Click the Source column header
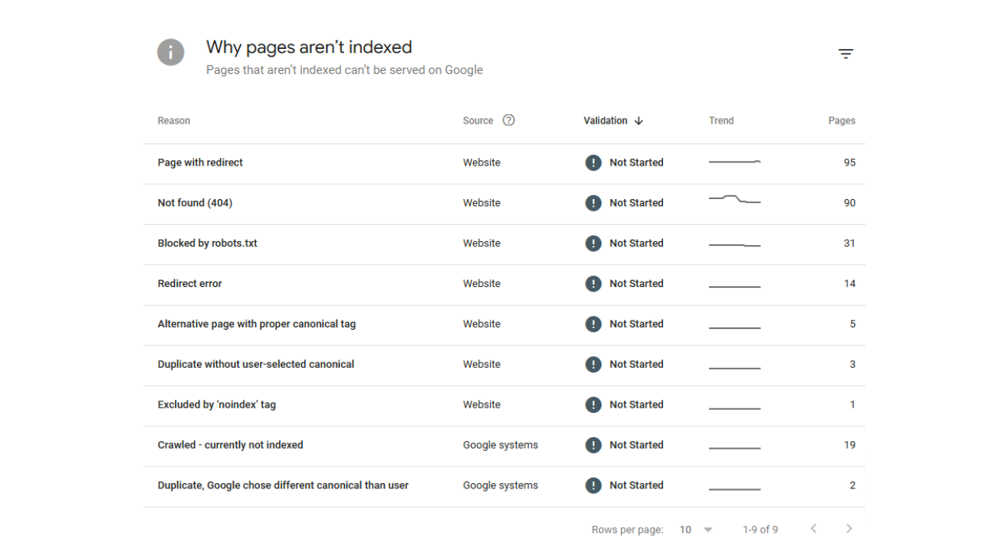This screenshot has height=560, width=996. (478, 121)
